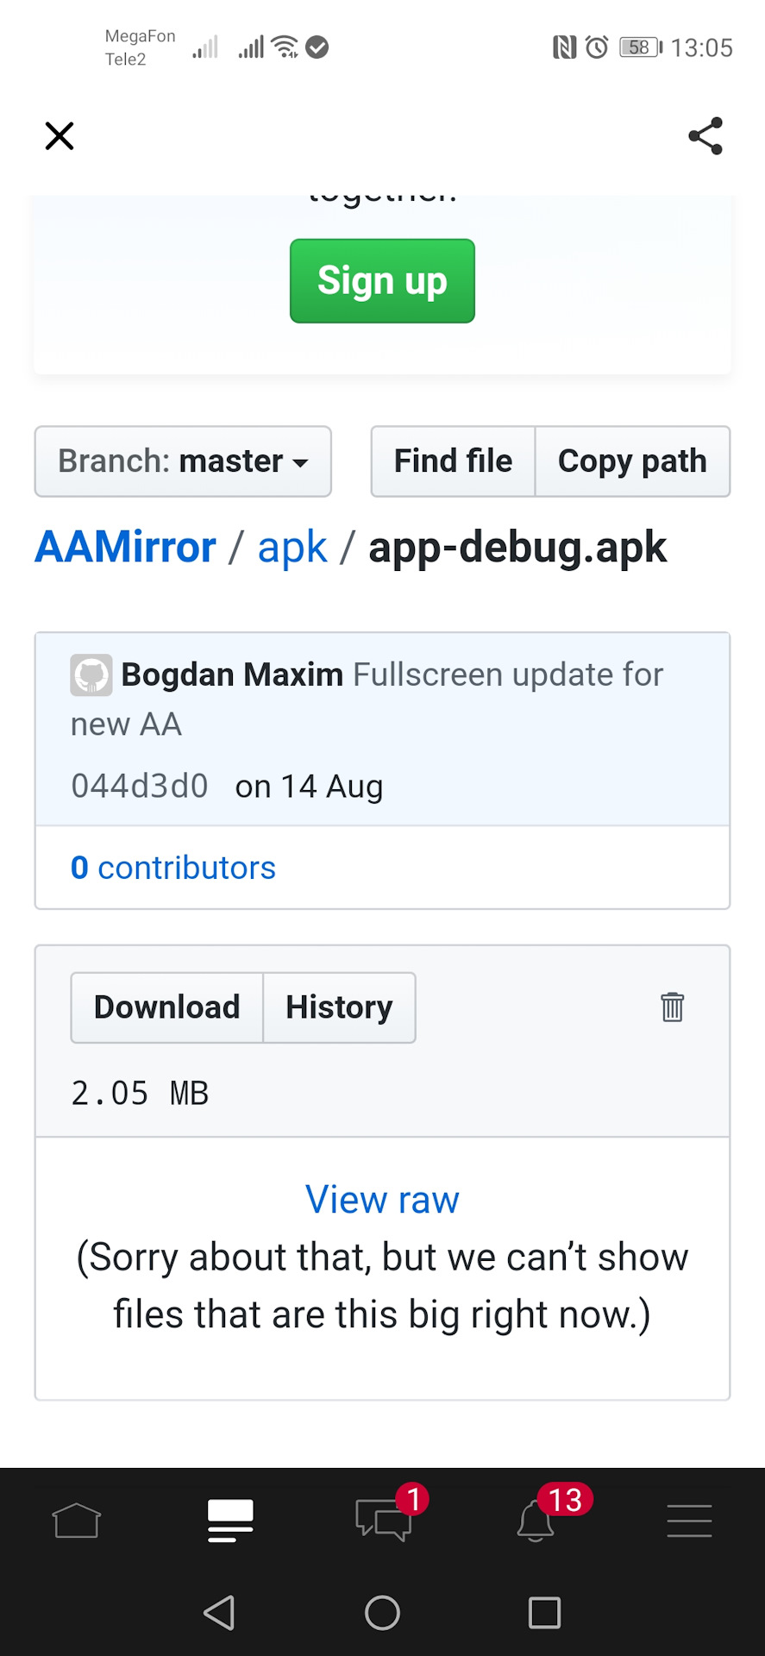
Task: Delete file using the trash icon
Action: tap(672, 1007)
